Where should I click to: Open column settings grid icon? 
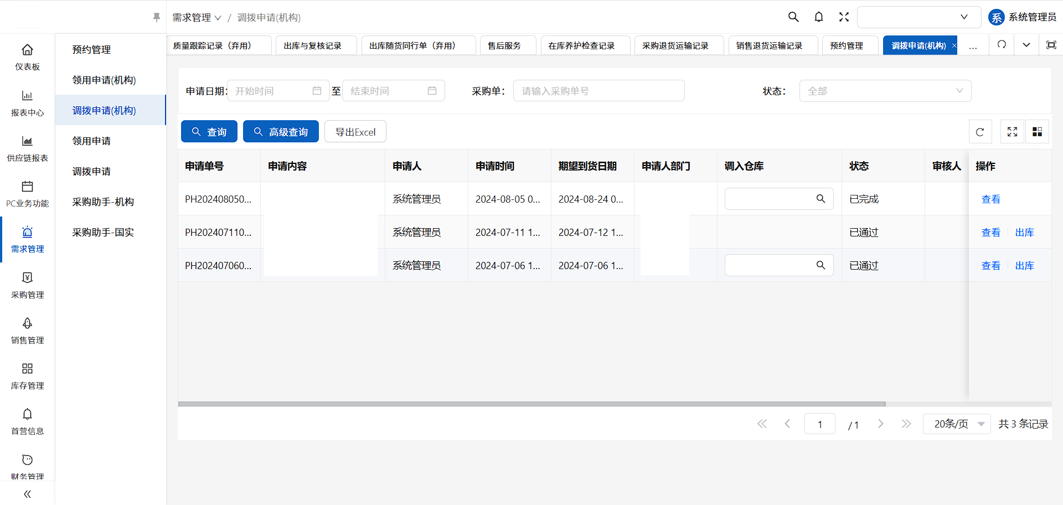click(1037, 132)
